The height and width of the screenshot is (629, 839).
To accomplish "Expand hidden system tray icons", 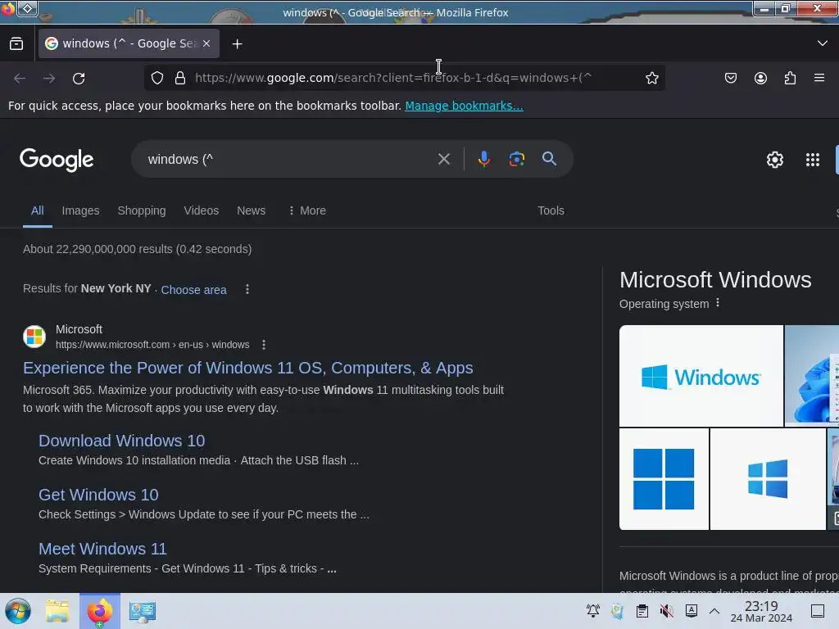I will [714, 611].
